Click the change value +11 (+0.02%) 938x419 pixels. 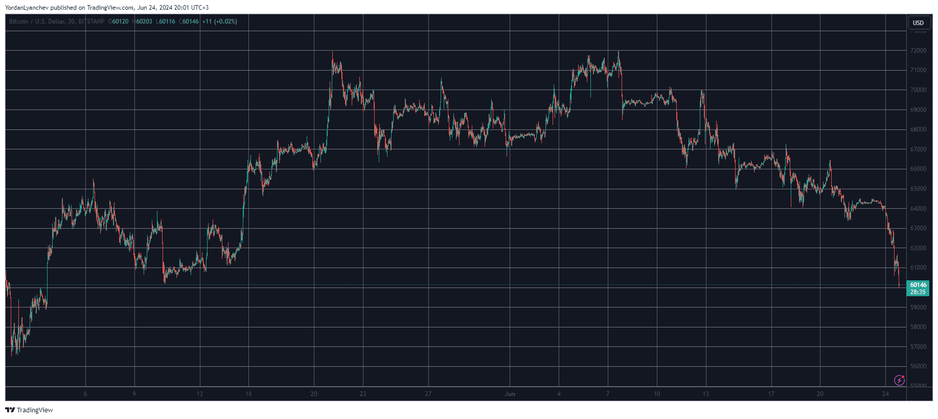coord(220,21)
